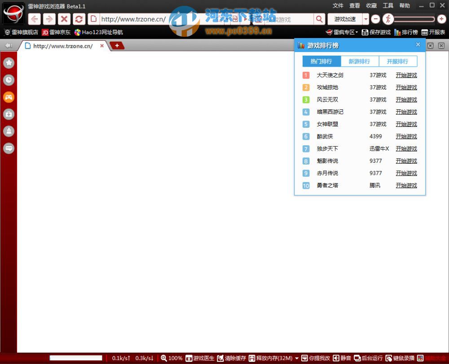Viewport: 449px width, 364px height.
Task: Decrease game speed with minus button
Action: 375,19
